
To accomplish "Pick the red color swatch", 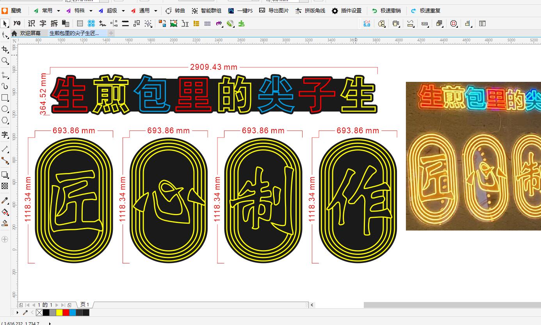I will (66, 313).
